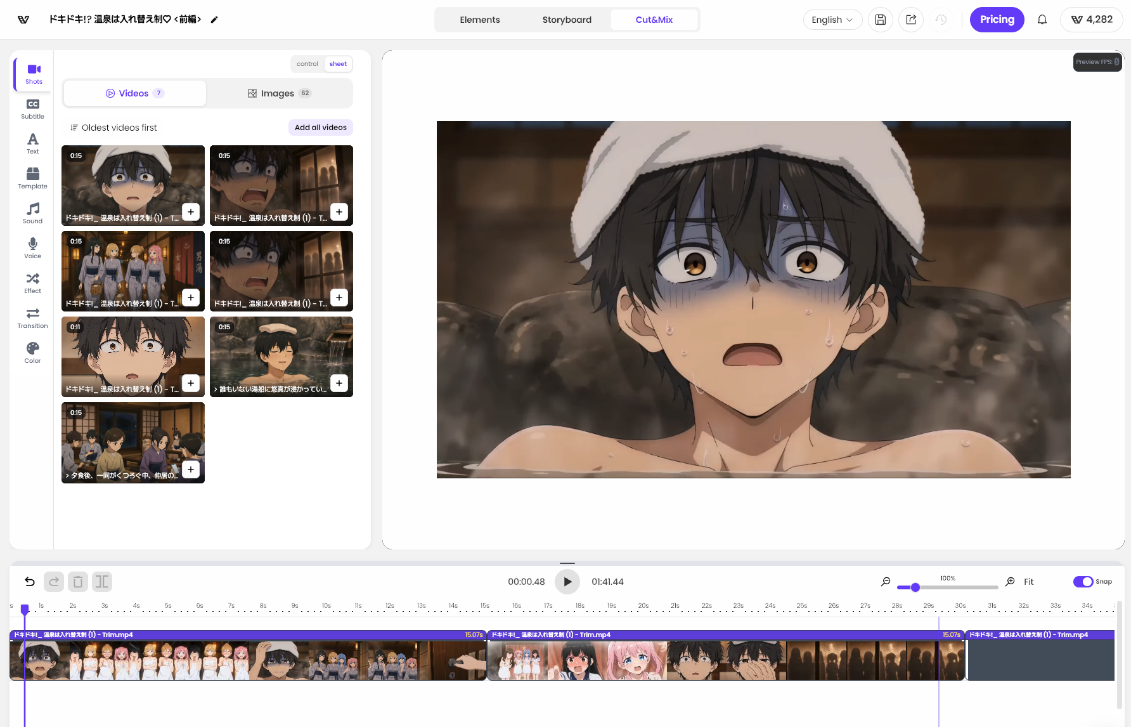Switch to the Storyboard tab

point(567,20)
